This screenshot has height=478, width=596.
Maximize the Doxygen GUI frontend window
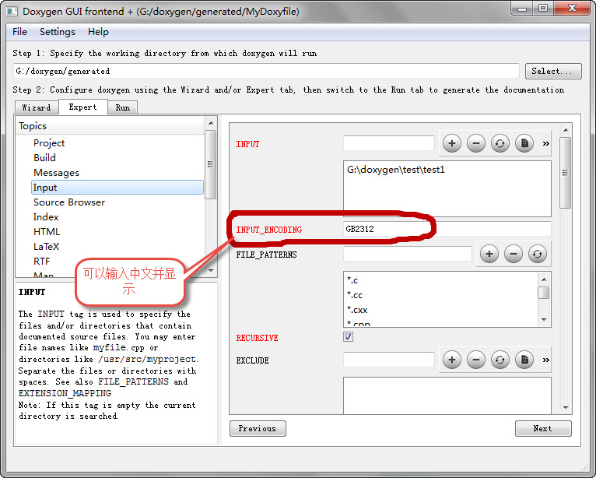click(543, 8)
